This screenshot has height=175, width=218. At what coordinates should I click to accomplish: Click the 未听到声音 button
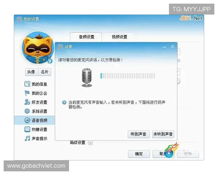(163, 134)
